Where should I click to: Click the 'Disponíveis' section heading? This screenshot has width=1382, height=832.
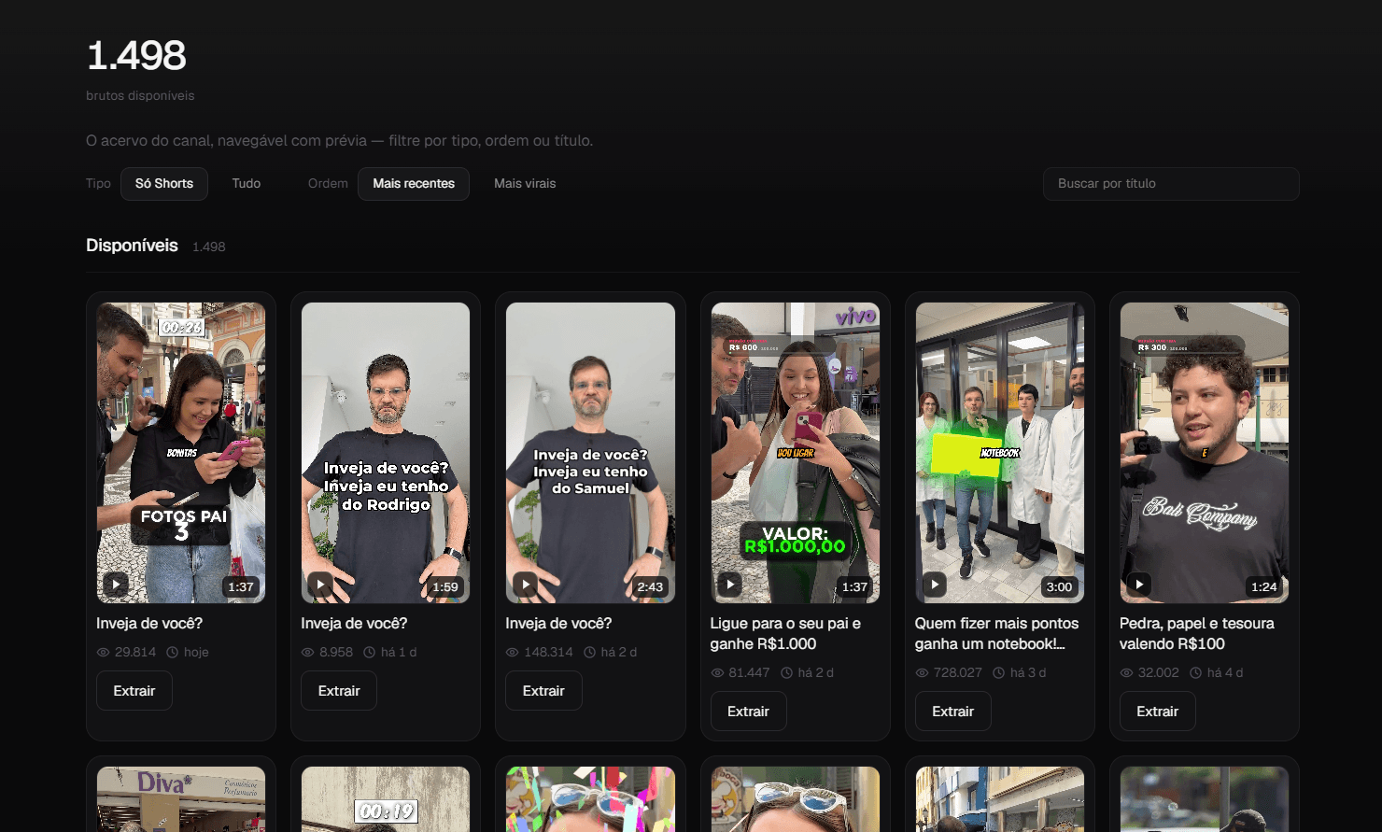point(132,246)
